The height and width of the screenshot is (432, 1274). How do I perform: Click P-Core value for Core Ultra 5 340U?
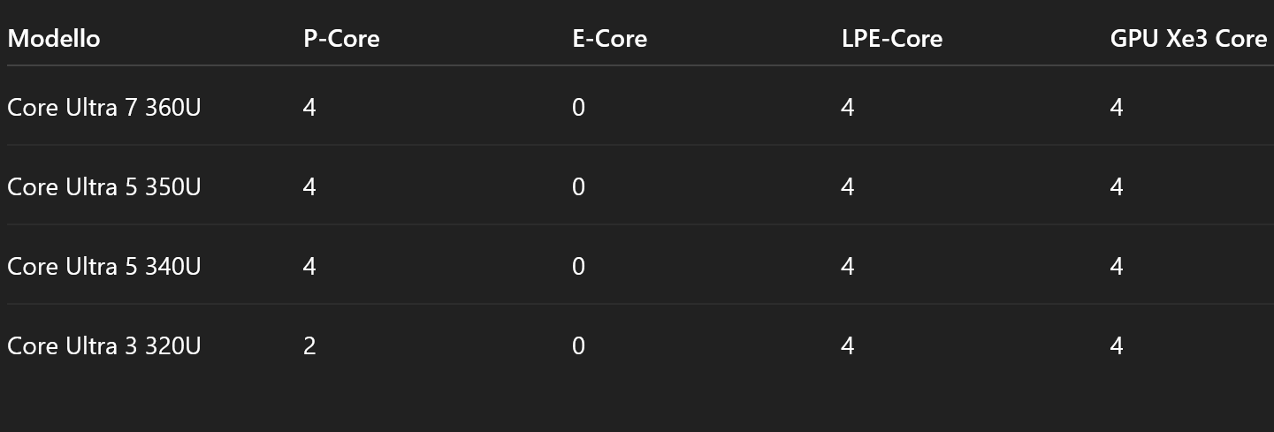coord(309,267)
